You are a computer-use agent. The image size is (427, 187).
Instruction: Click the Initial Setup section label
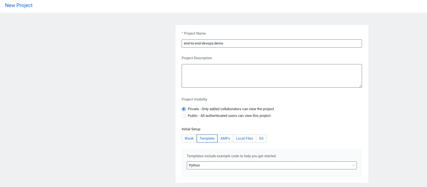point(191,129)
